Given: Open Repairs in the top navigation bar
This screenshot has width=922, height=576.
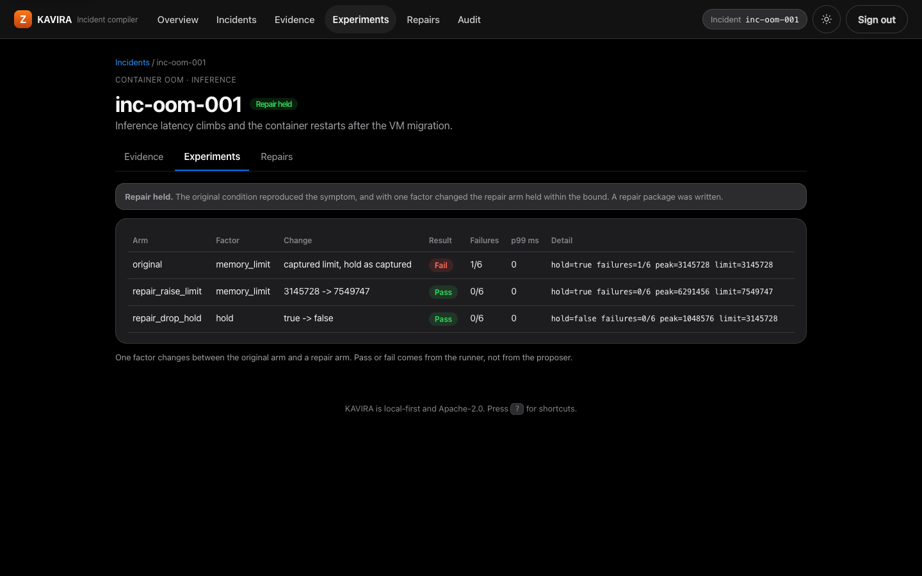Looking at the screenshot, I should [x=423, y=19].
